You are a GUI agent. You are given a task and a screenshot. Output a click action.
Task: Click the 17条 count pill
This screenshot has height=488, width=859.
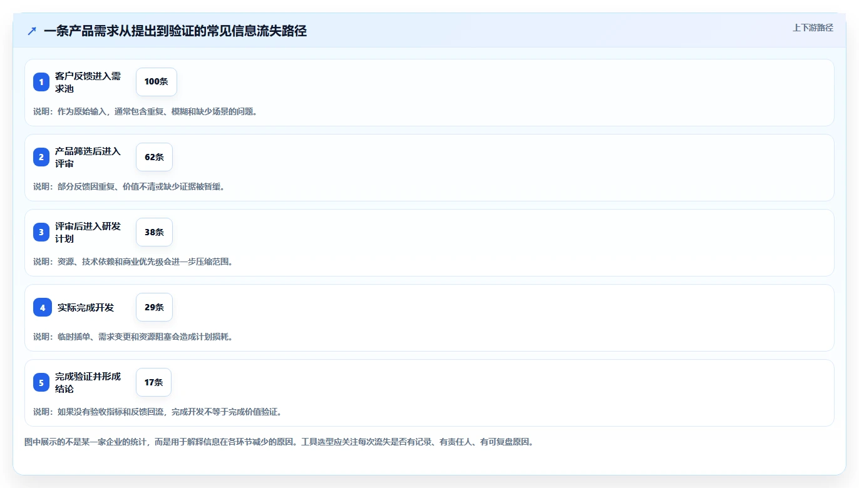(x=153, y=382)
